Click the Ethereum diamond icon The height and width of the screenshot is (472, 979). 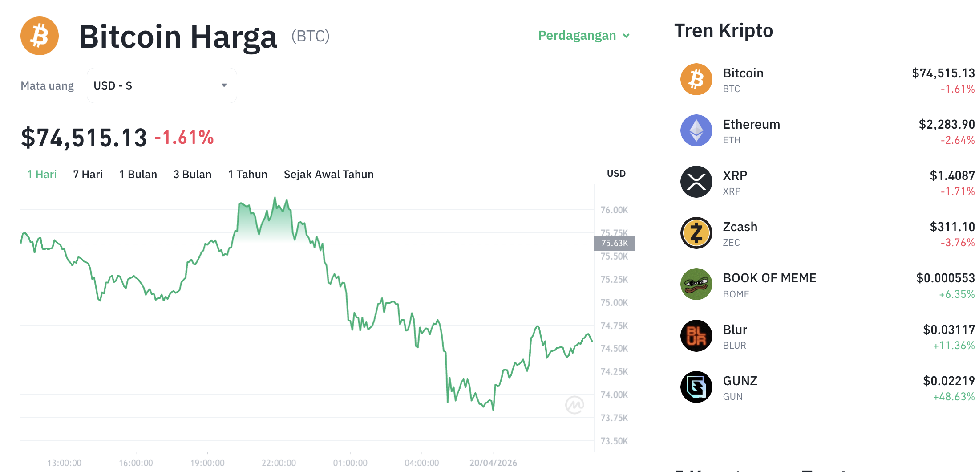point(696,130)
